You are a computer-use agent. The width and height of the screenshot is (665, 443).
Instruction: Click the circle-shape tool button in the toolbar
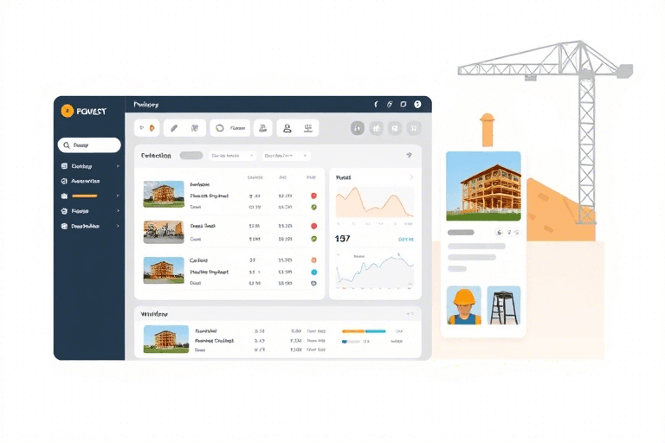coord(220,128)
